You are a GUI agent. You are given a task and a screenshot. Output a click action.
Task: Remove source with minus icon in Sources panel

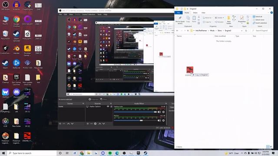tap(92, 123)
